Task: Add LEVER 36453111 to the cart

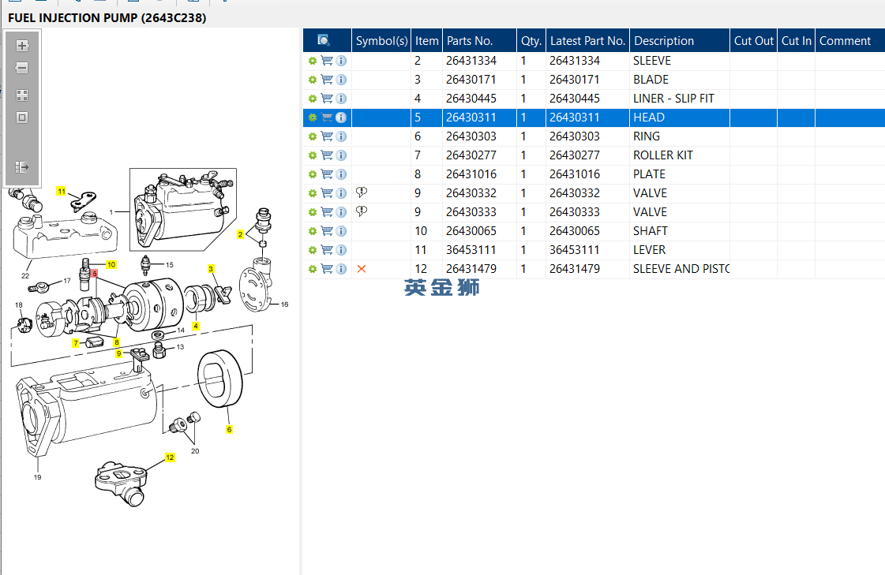Action: [327, 250]
